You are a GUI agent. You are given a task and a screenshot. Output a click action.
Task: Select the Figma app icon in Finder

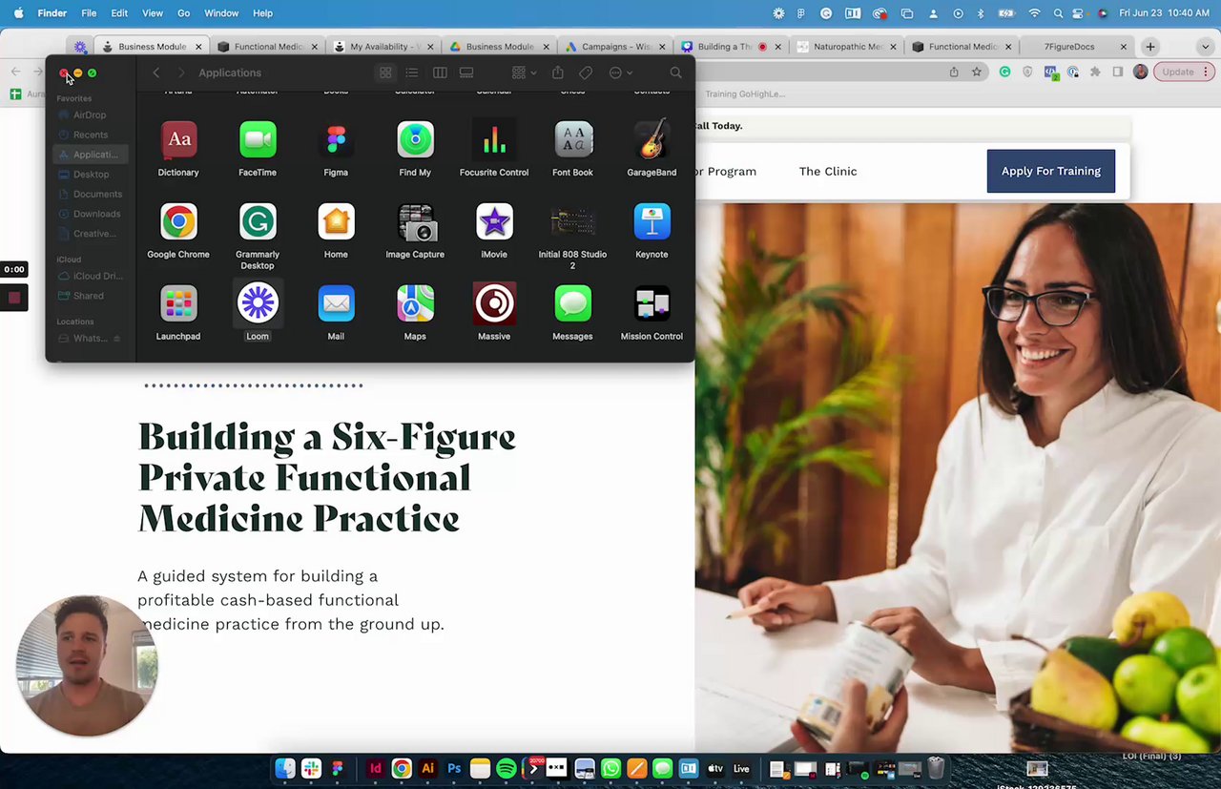click(x=336, y=140)
